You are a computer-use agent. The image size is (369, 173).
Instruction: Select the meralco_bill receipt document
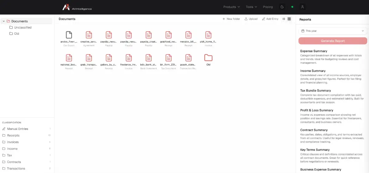point(188,38)
